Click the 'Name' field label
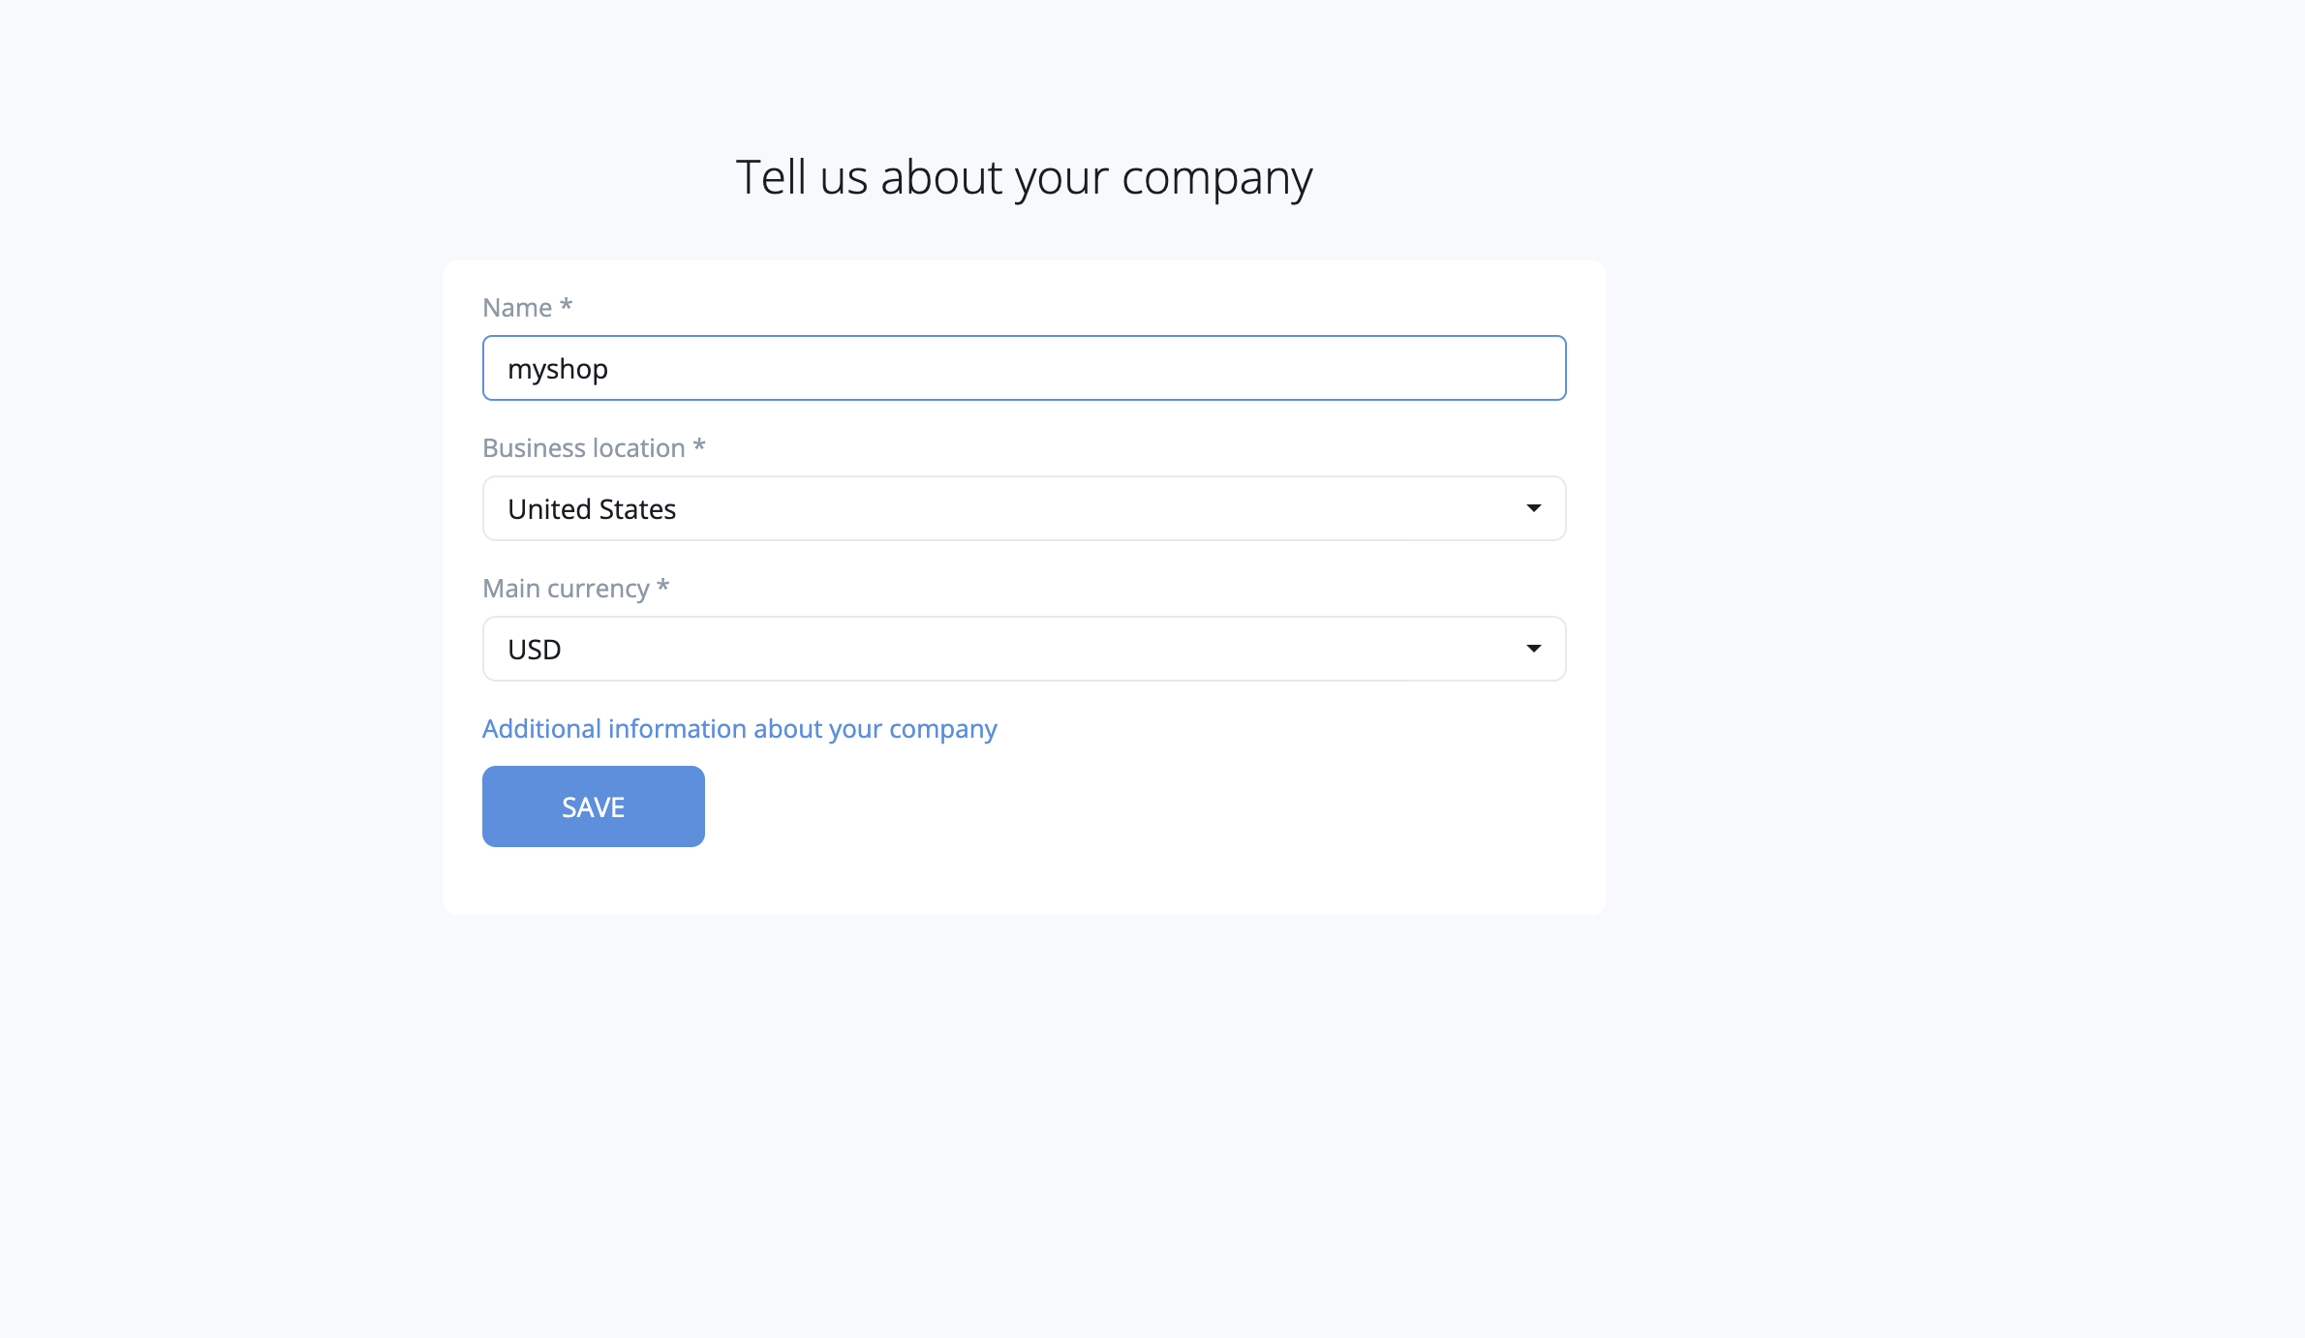Viewport: 2305px width, 1338px height. tap(517, 308)
